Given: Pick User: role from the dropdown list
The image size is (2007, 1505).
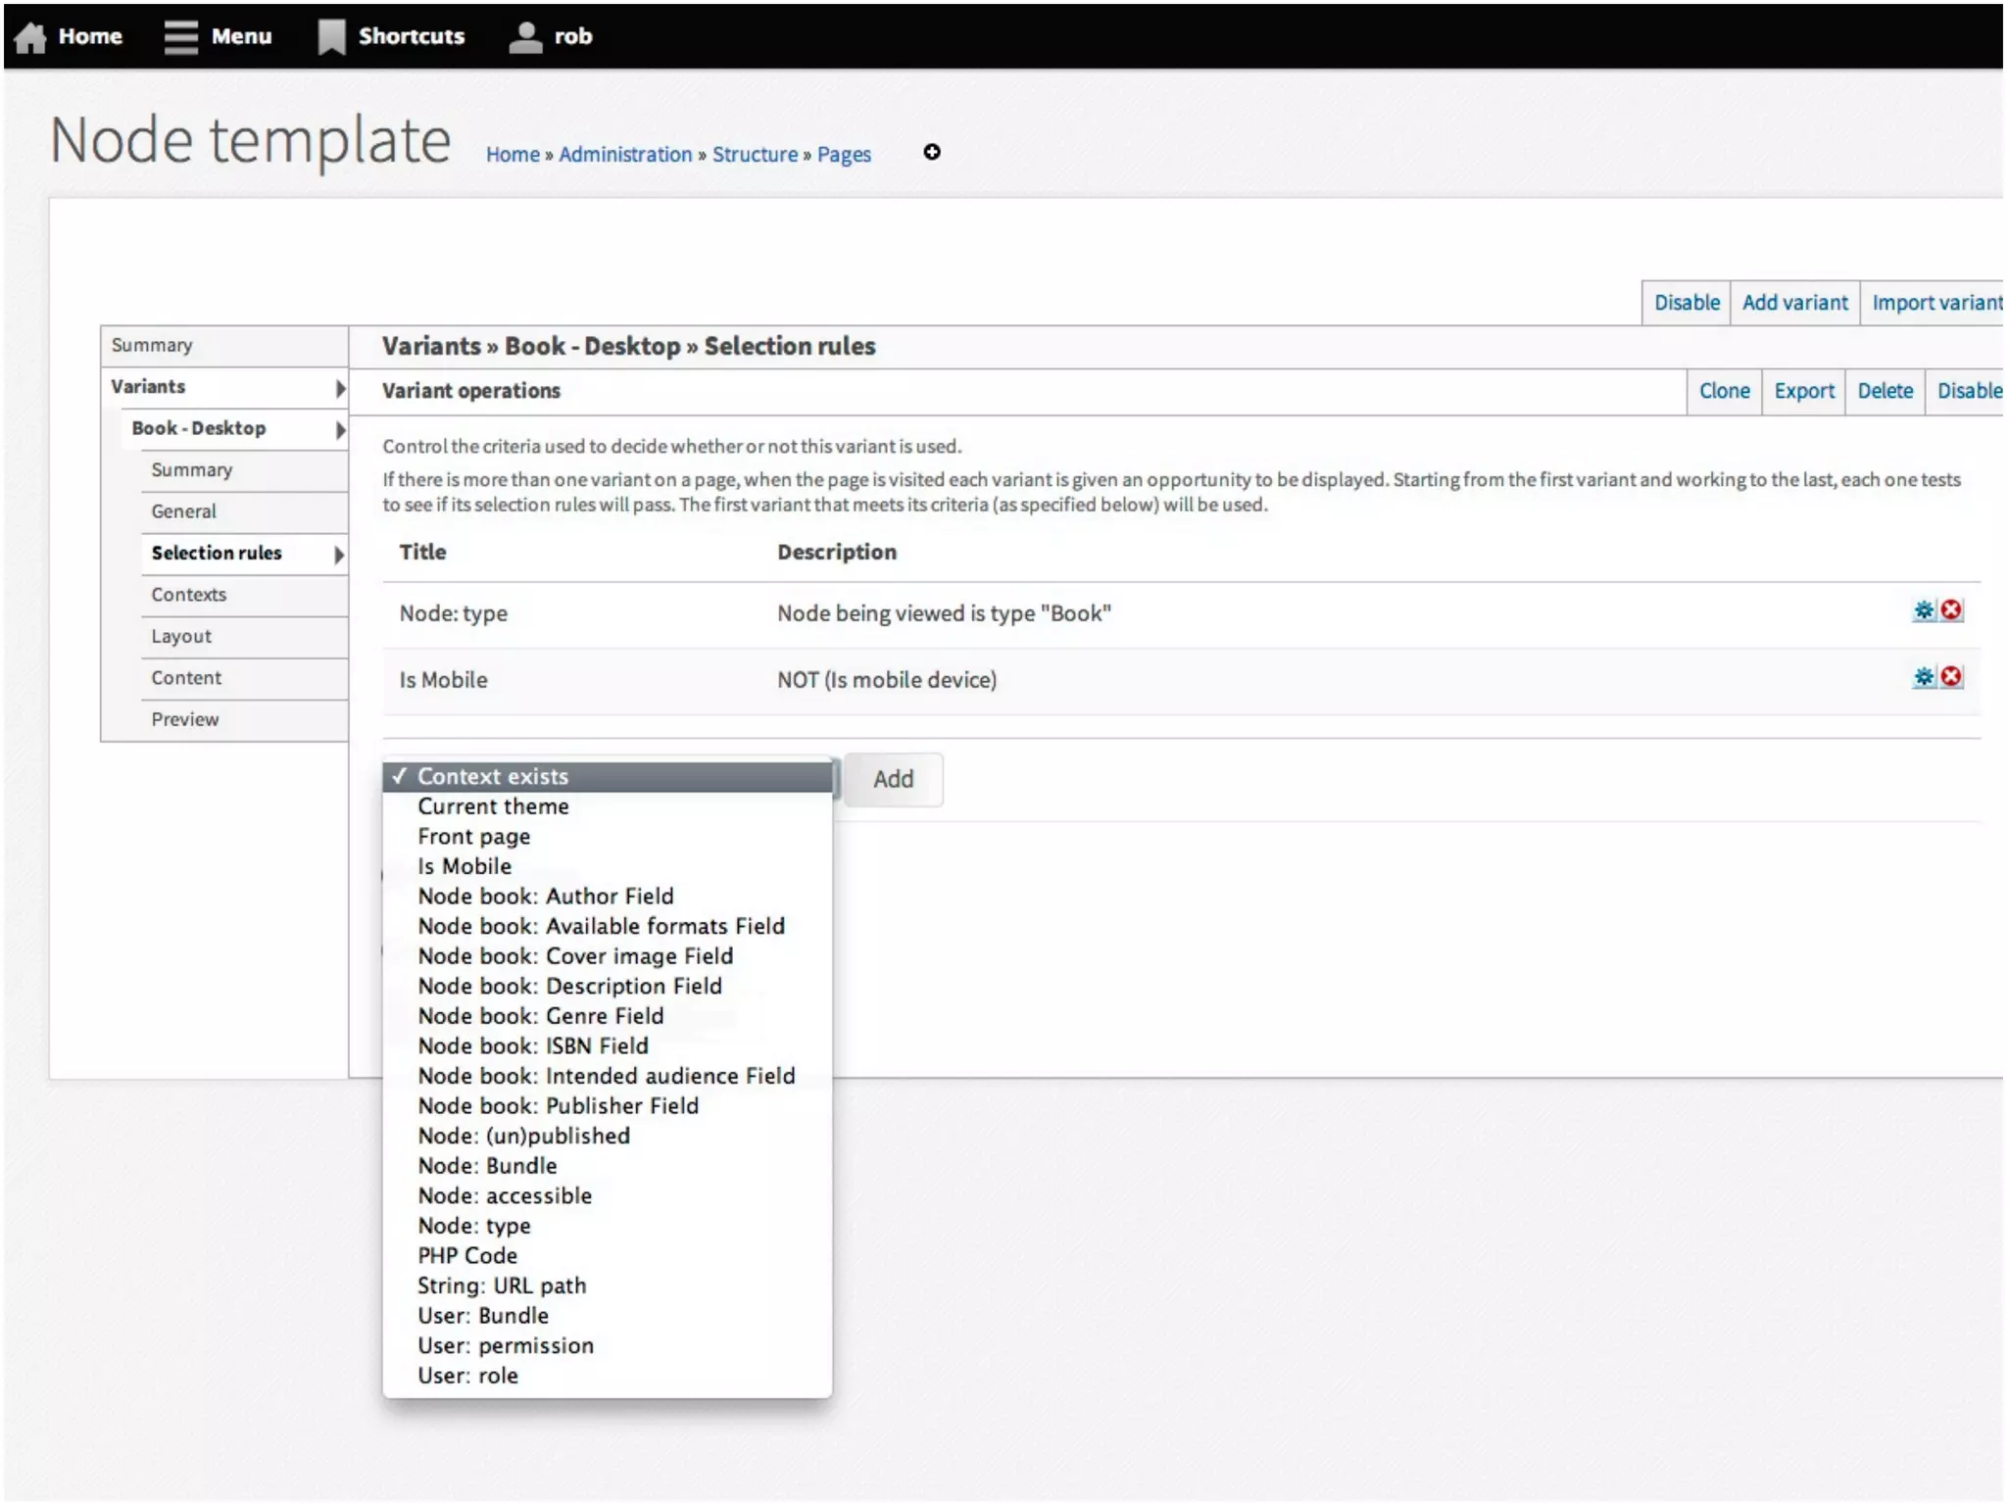Looking at the screenshot, I should pyautogui.click(x=467, y=1376).
